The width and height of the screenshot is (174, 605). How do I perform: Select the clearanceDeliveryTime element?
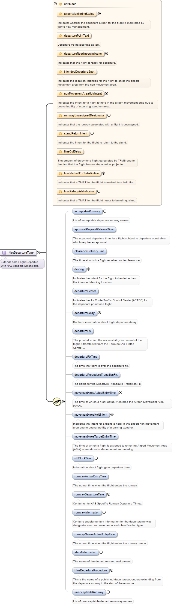click(x=89, y=251)
